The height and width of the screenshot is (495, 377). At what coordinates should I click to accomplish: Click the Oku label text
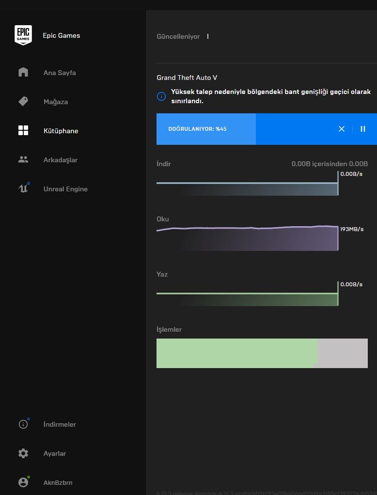click(163, 219)
